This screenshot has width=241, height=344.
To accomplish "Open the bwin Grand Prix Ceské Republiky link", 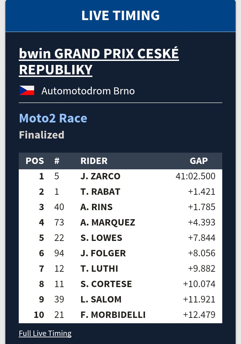I will click(99, 62).
